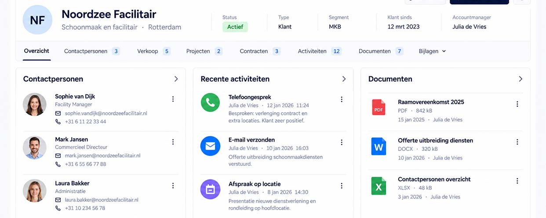Viewport: 546px width, 218px height.
Task: Click the Noordzee Facilitair company title
Action: click(x=109, y=14)
